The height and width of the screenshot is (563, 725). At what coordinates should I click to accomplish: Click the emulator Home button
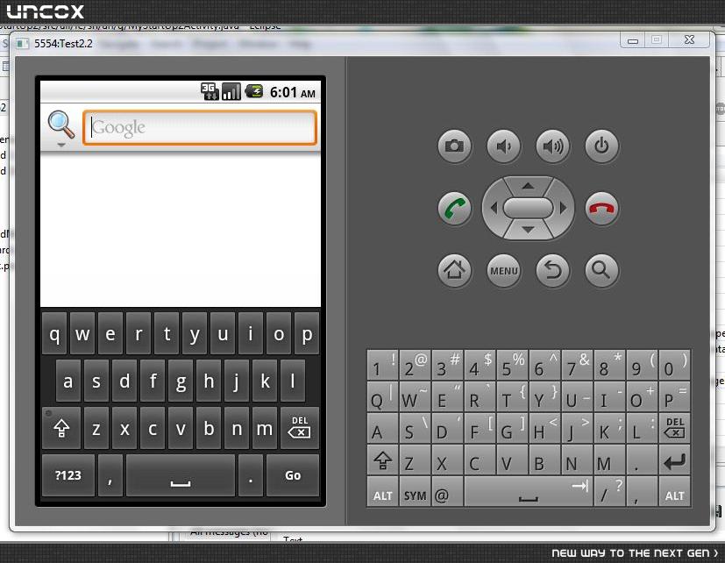click(454, 270)
